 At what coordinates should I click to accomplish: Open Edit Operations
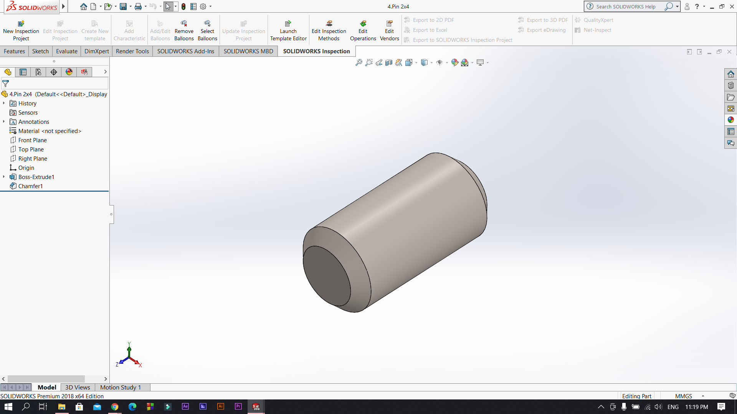(363, 31)
